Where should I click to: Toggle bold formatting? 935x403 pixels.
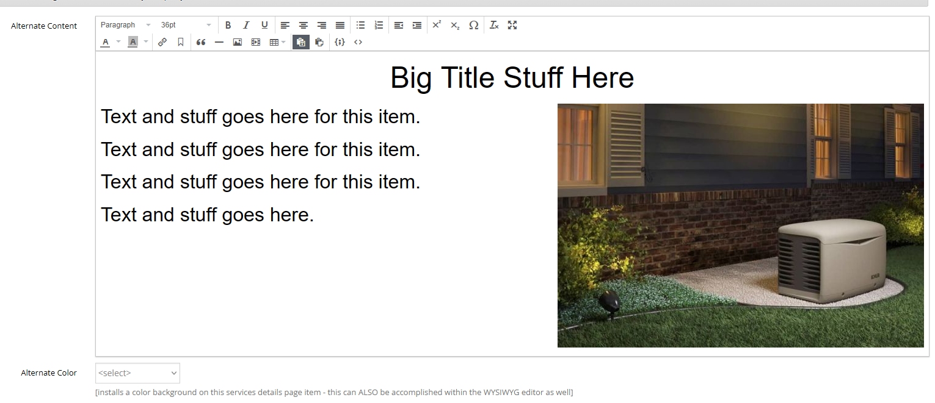click(x=228, y=25)
